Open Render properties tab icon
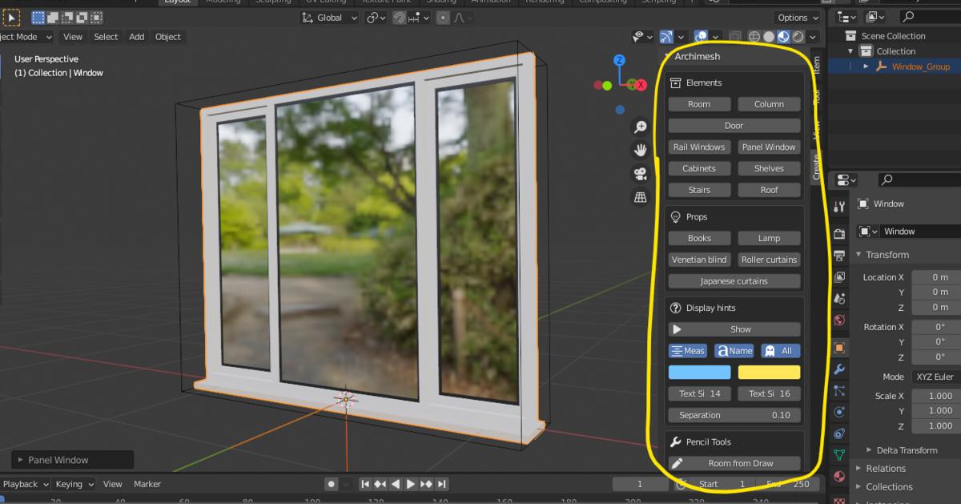The image size is (961, 504). point(839,234)
